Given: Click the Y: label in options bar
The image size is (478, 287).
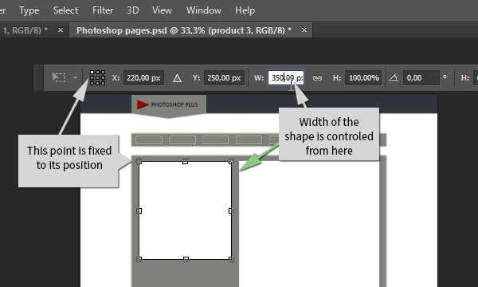Looking at the screenshot, I should (x=196, y=78).
